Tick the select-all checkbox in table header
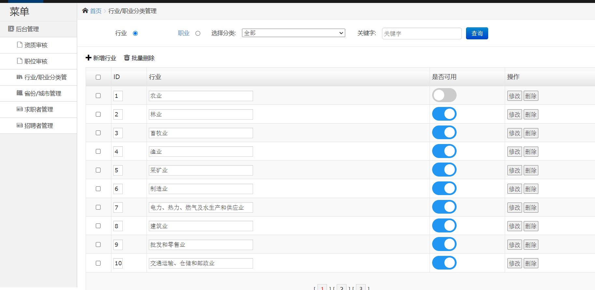The width and height of the screenshot is (595, 290). (98, 77)
